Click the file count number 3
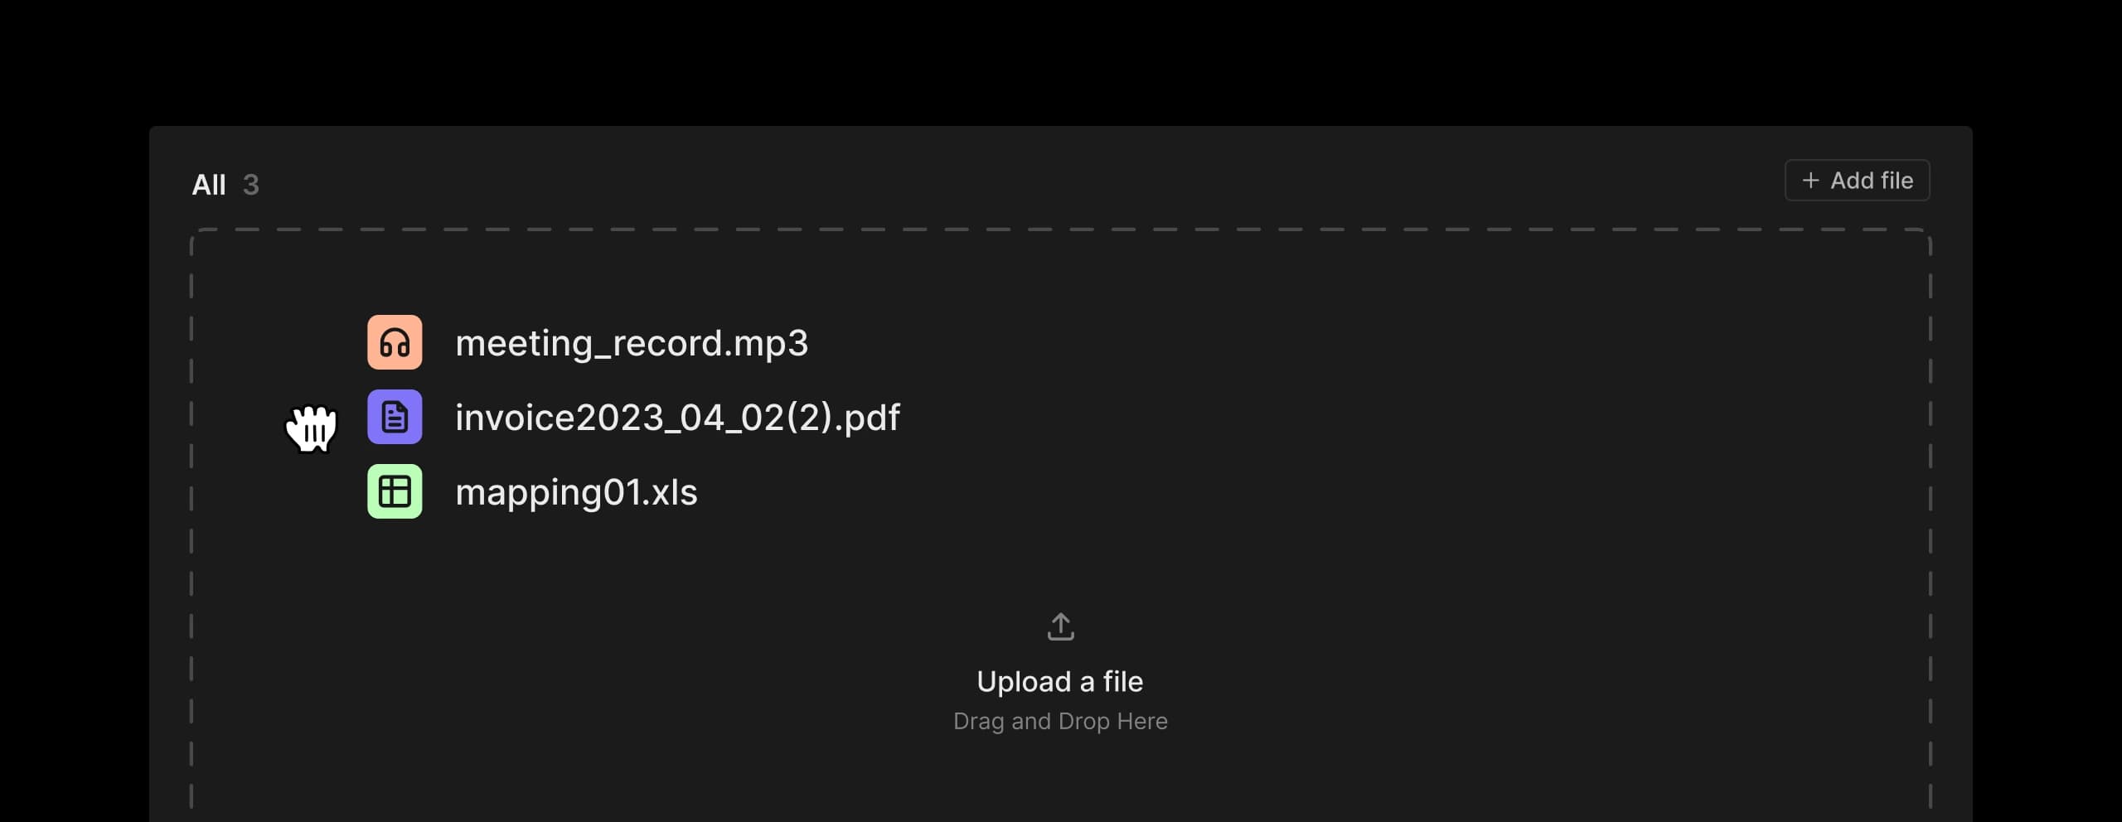This screenshot has height=822, width=2122. 251,185
